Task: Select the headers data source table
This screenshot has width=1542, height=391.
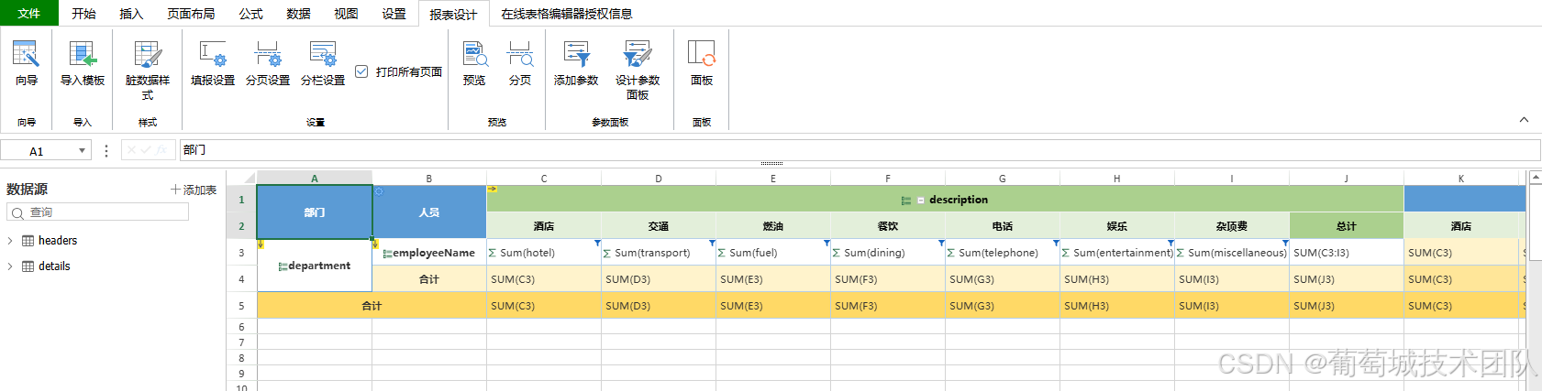Action: [x=58, y=241]
